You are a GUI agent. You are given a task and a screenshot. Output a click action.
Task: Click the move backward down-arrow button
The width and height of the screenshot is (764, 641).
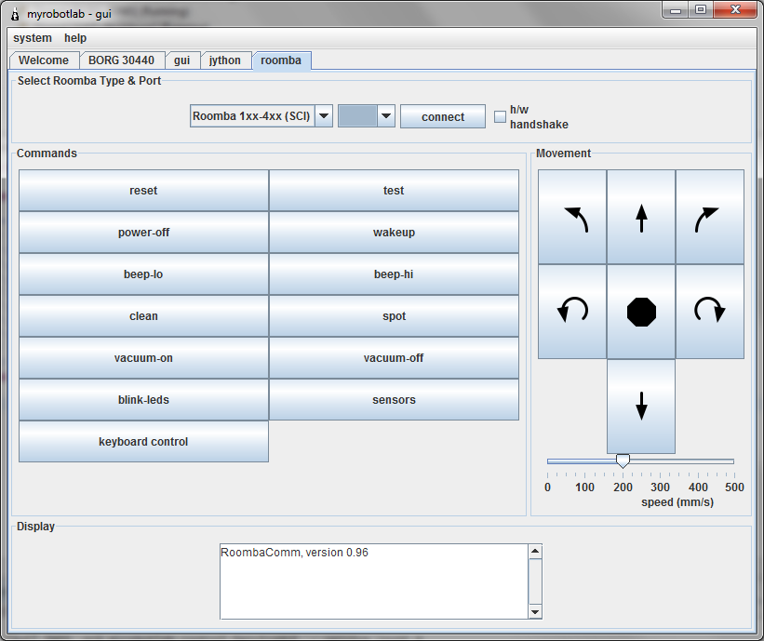[x=641, y=407]
